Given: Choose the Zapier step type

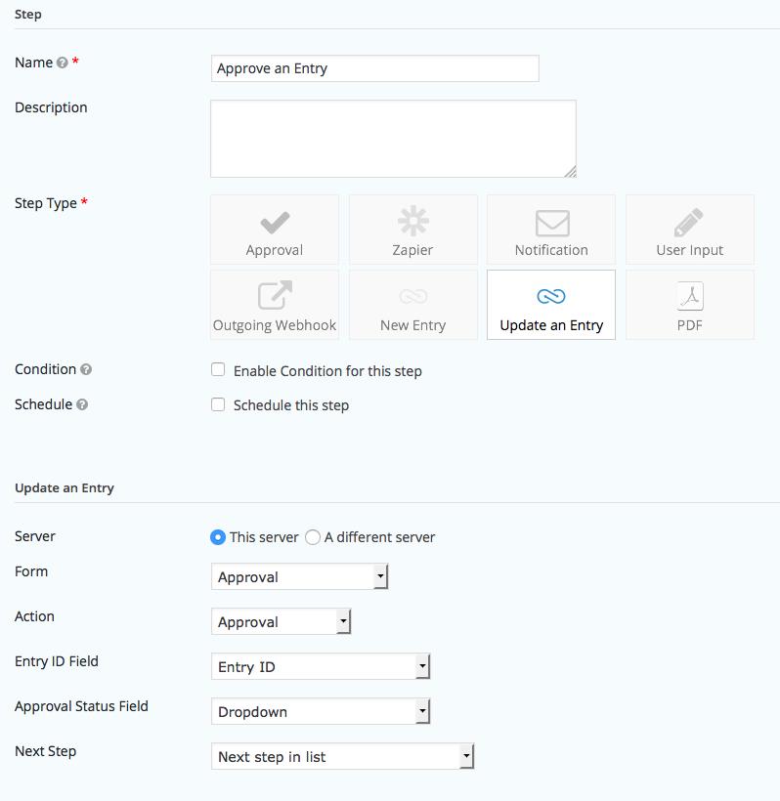Looking at the screenshot, I should coord(412,230).
